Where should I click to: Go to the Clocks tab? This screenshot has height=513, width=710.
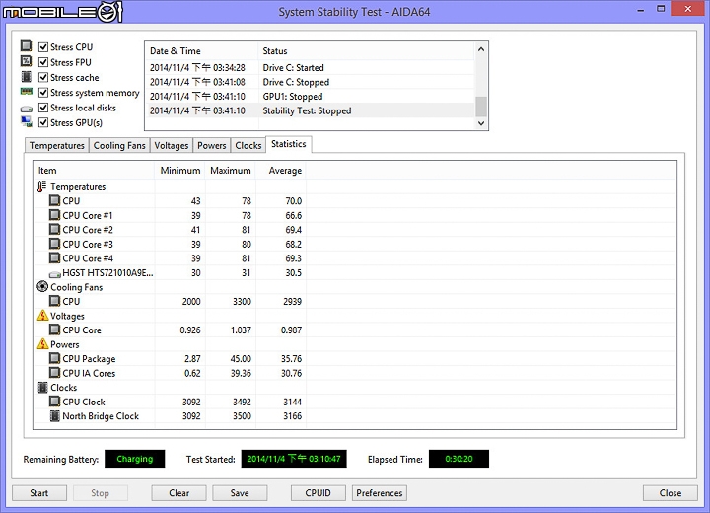click(x=248, y=145)
